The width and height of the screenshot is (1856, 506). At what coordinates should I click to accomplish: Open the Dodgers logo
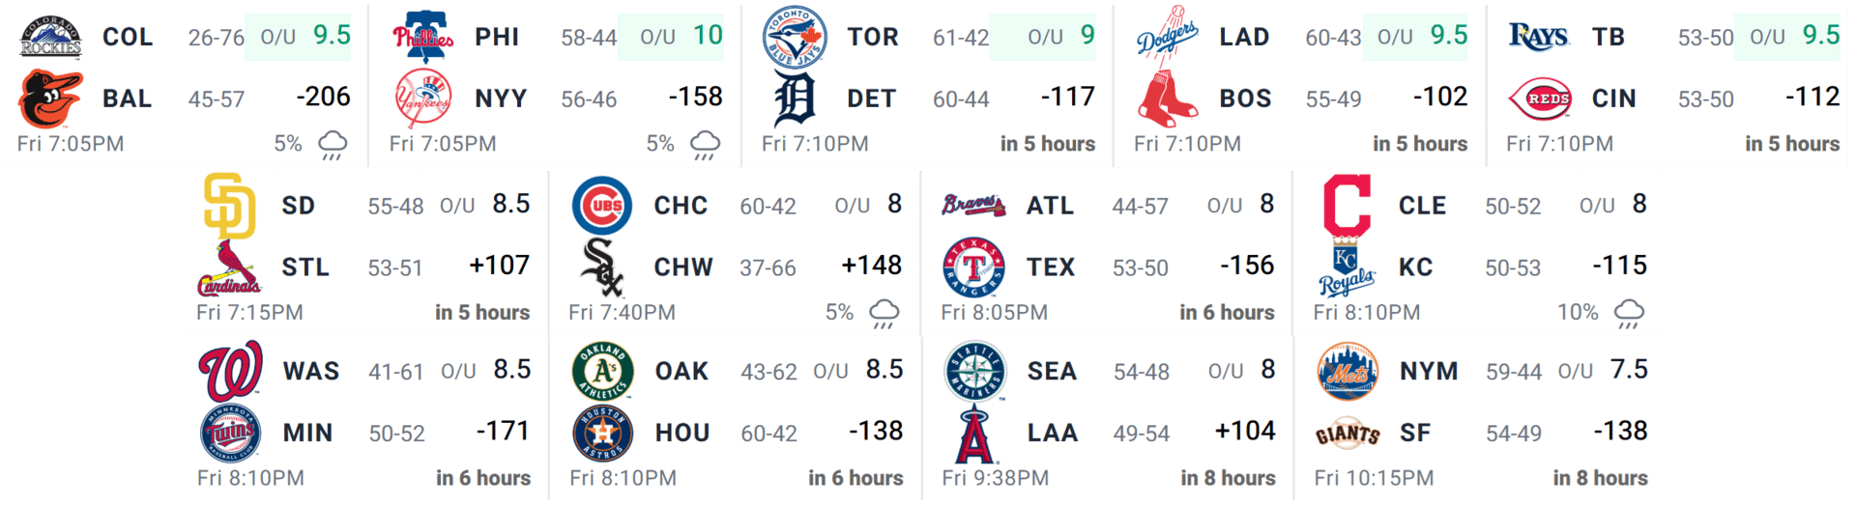tap(1168, 36)
